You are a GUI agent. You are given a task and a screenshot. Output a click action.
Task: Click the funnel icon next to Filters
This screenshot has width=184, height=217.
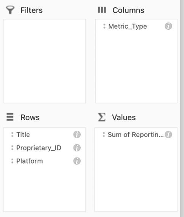tap(10, 10)
